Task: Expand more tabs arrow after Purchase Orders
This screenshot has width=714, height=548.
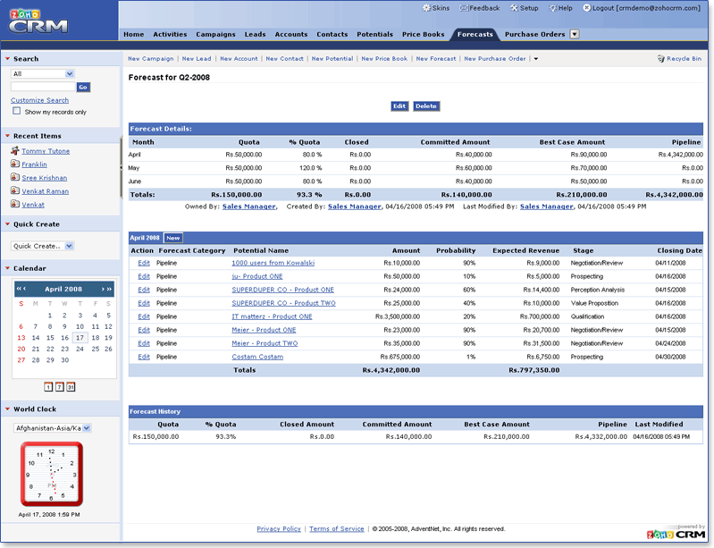Action: 575,35
